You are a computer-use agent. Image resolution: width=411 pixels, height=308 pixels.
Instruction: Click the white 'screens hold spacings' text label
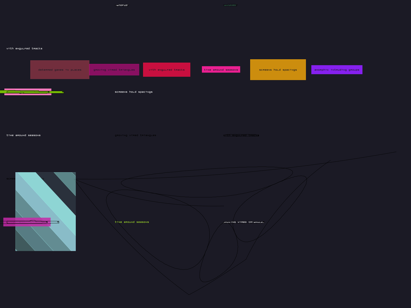134,92
